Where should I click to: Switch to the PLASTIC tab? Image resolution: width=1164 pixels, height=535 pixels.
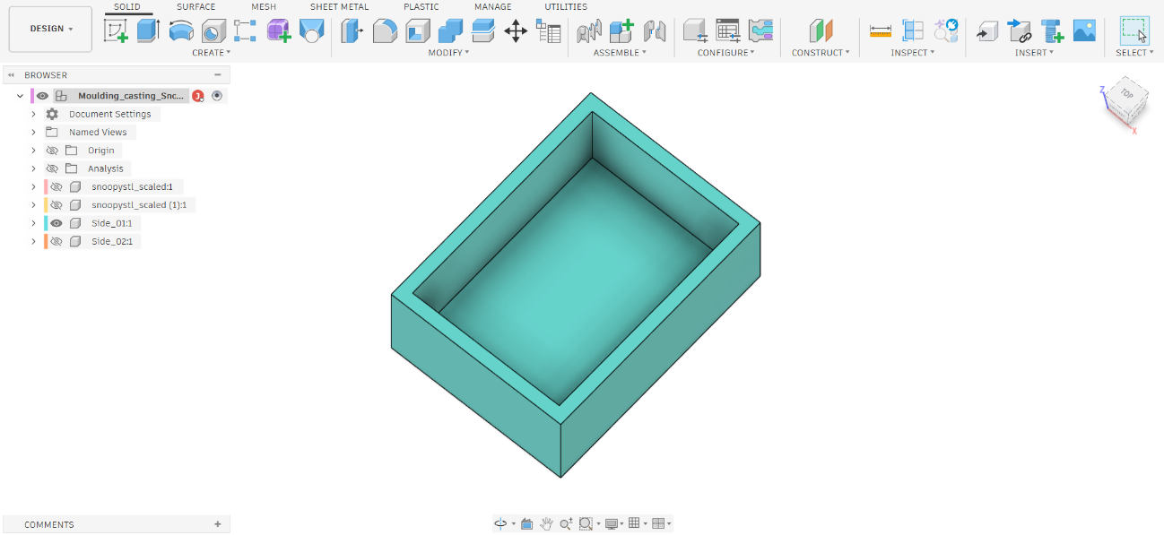(421, 7)
